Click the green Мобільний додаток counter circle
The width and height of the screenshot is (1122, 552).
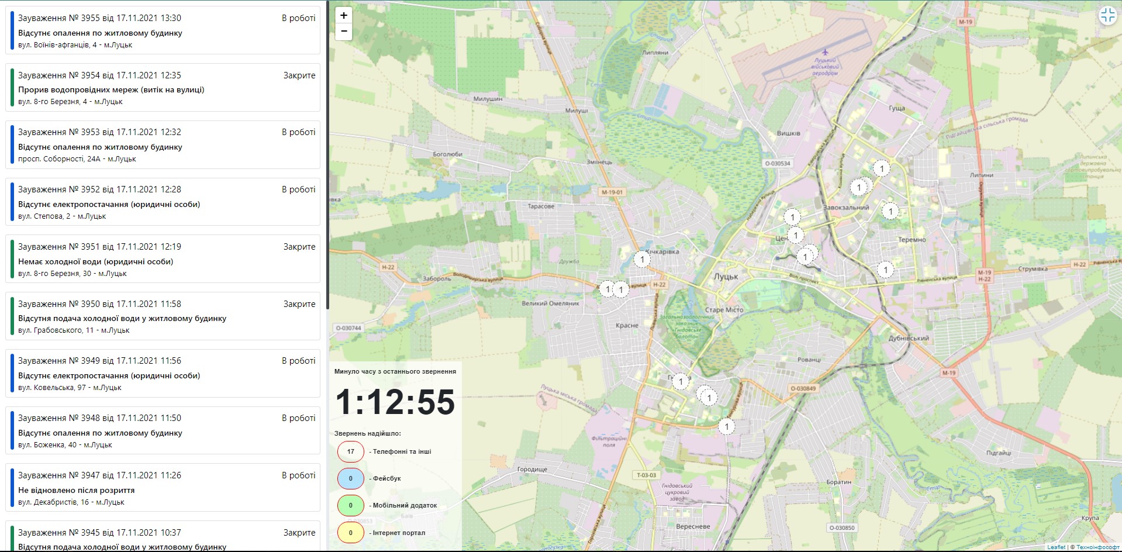point(351,505)
